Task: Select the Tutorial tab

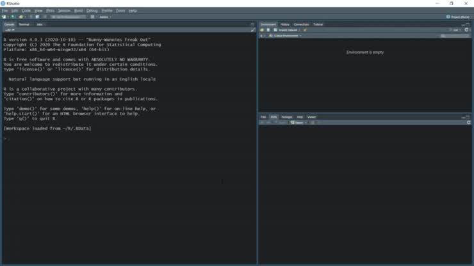Action: tap(318, 24)
